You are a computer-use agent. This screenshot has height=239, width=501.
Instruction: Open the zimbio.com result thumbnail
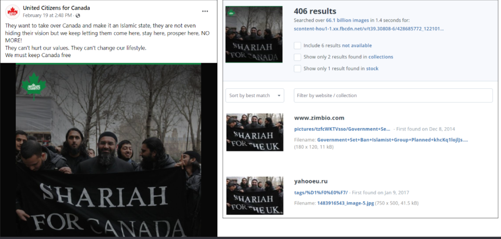pos(254,132)
